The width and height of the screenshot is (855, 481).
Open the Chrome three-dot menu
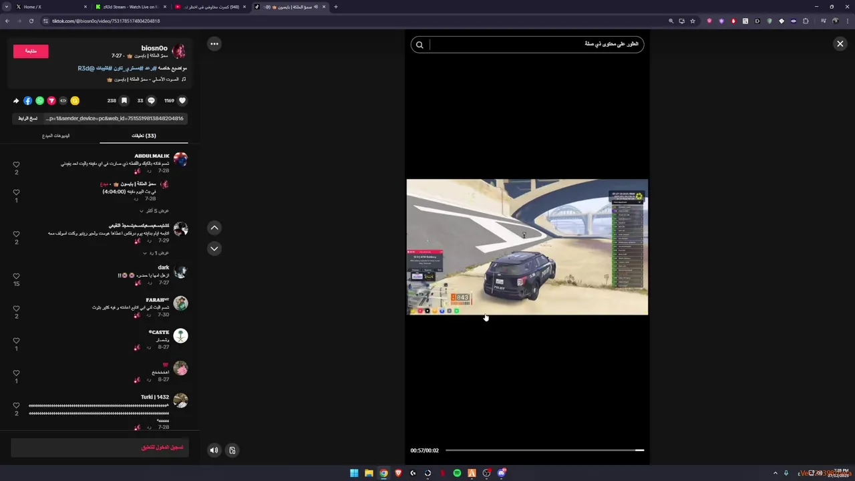point(848,21)
